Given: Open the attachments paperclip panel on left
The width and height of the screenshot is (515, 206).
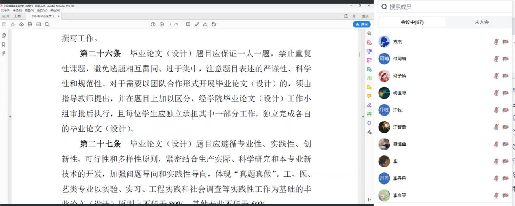Looking at the screenshot, I should tap(4, 54).
